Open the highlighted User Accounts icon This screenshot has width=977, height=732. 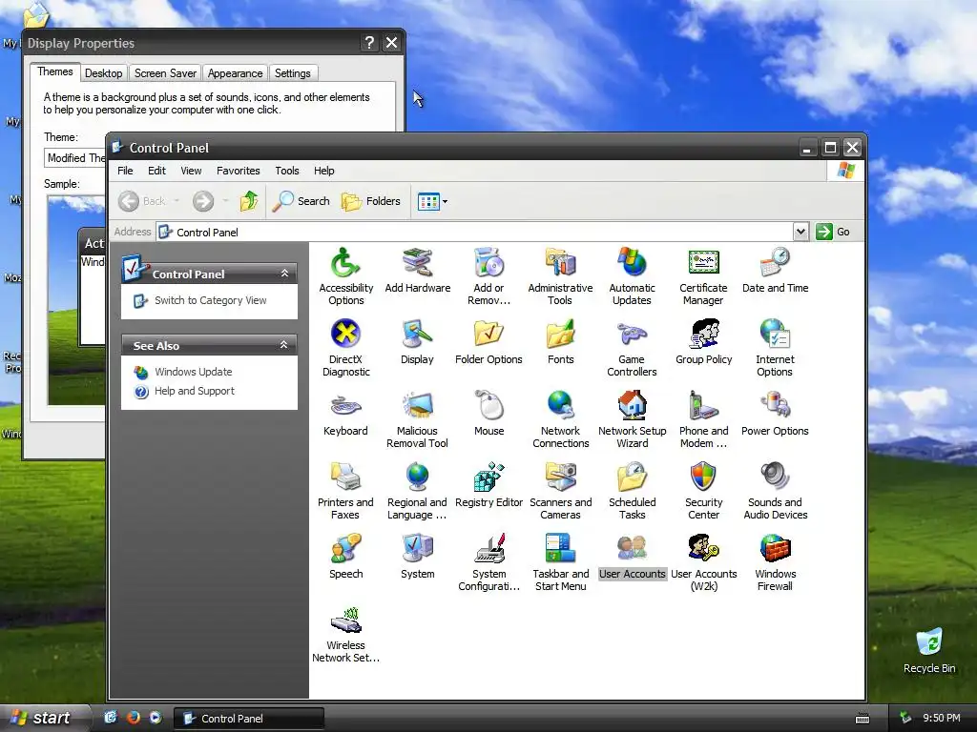click(x=632, y=549)
